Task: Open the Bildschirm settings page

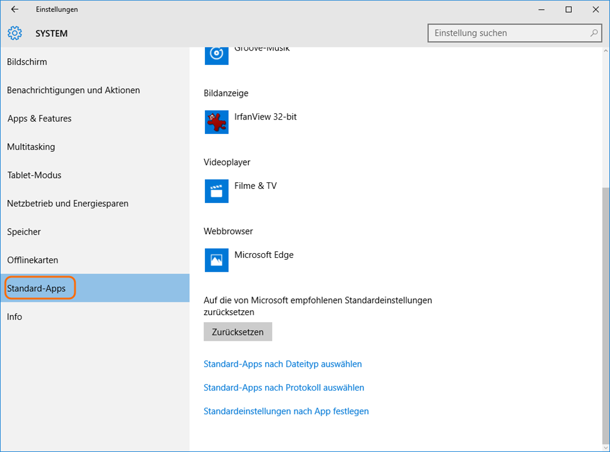Action: click(27, 62)
